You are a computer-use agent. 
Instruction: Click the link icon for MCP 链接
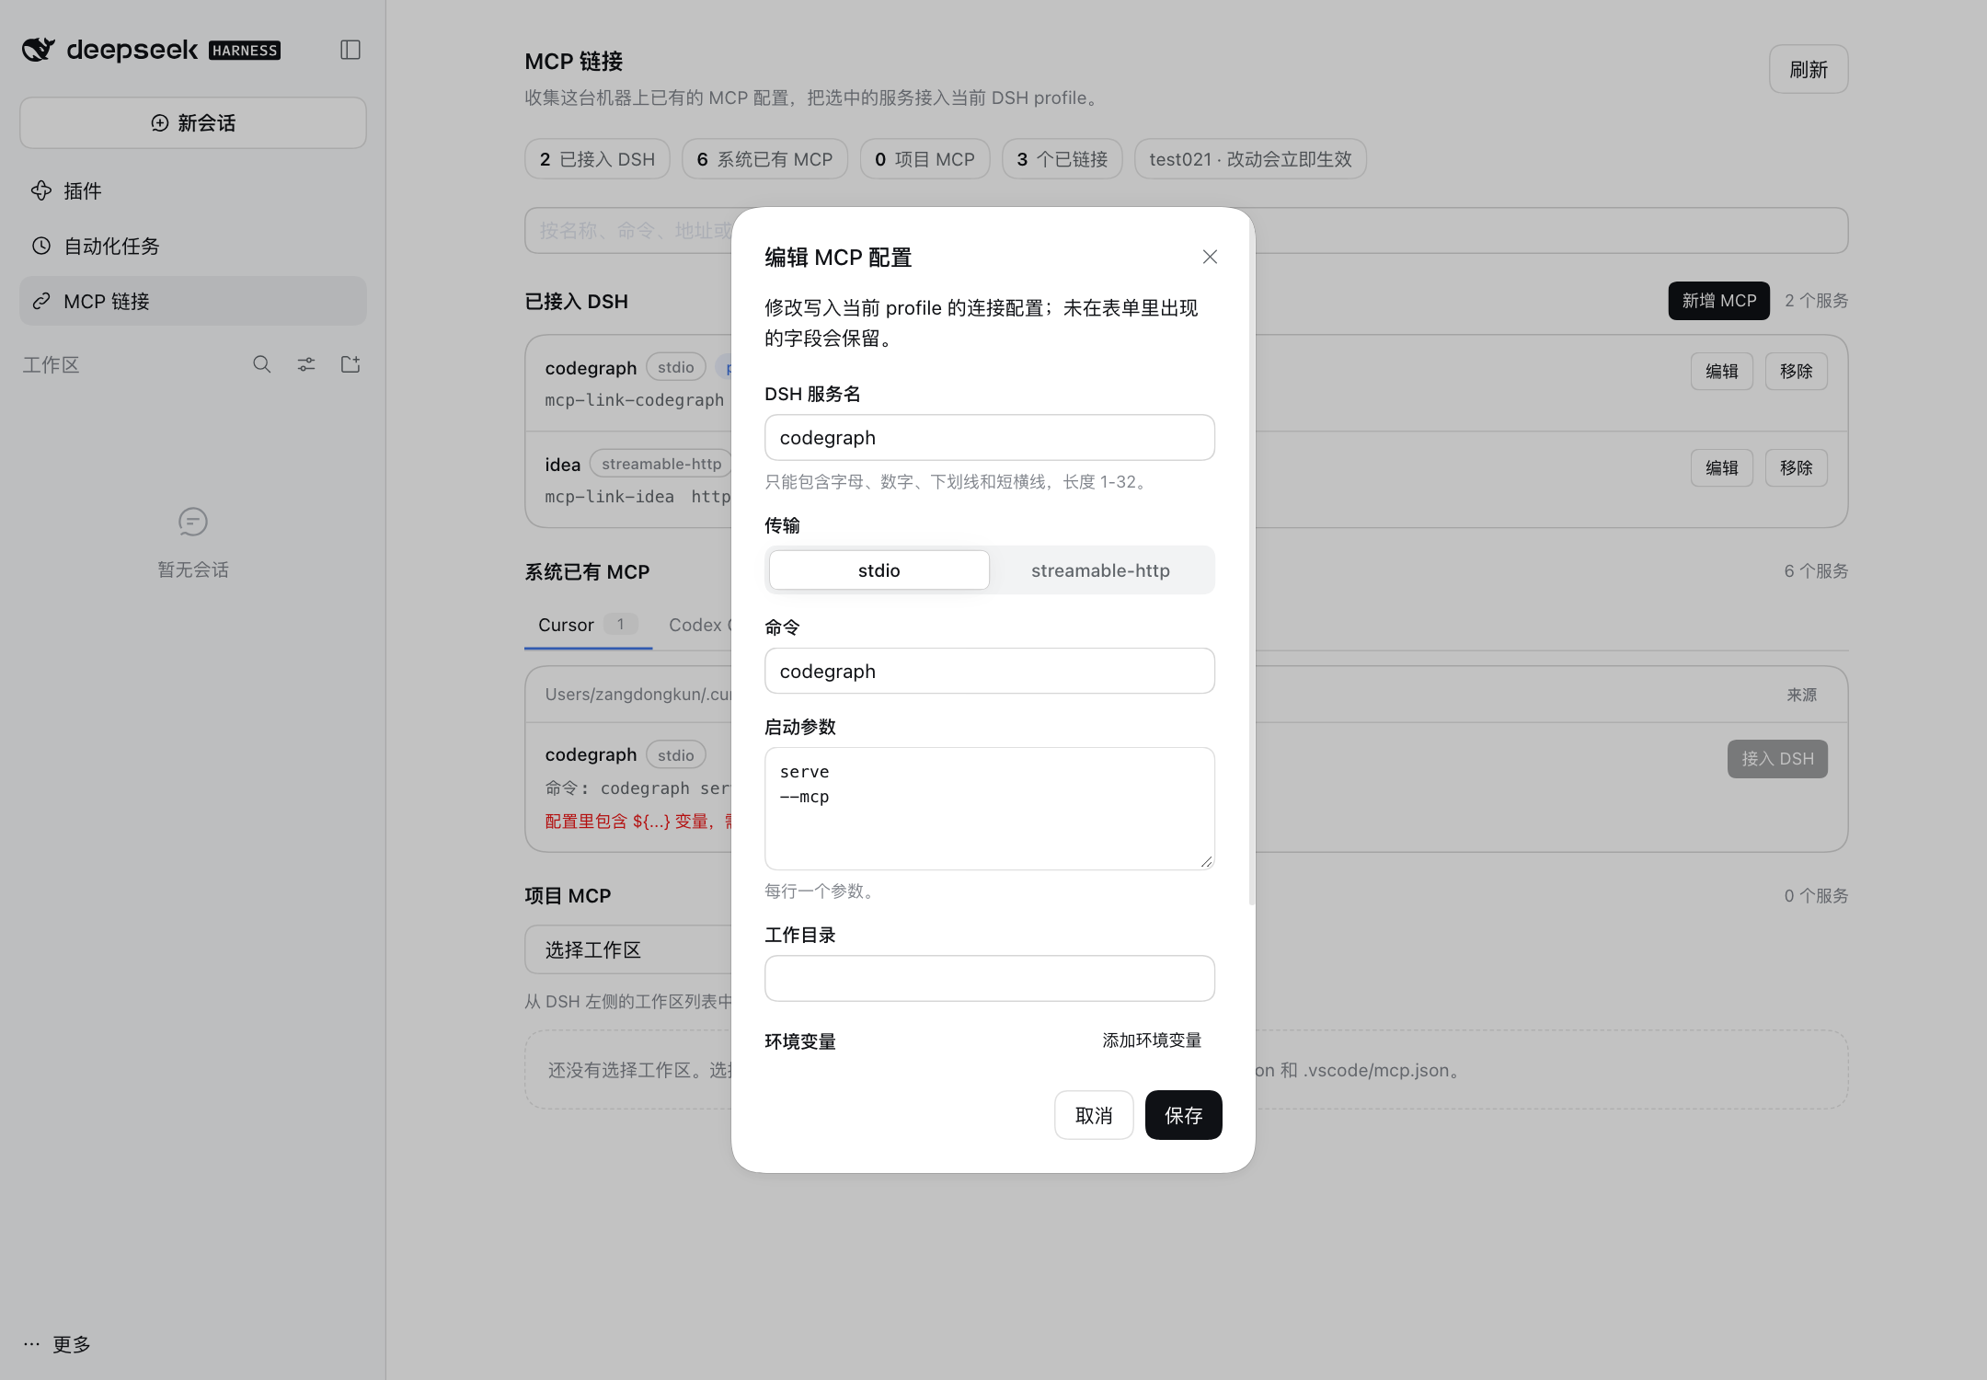[x=41, y=301]
